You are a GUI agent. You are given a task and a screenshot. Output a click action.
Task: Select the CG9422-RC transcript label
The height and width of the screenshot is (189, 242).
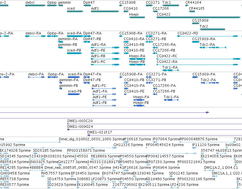pos(167,56)
